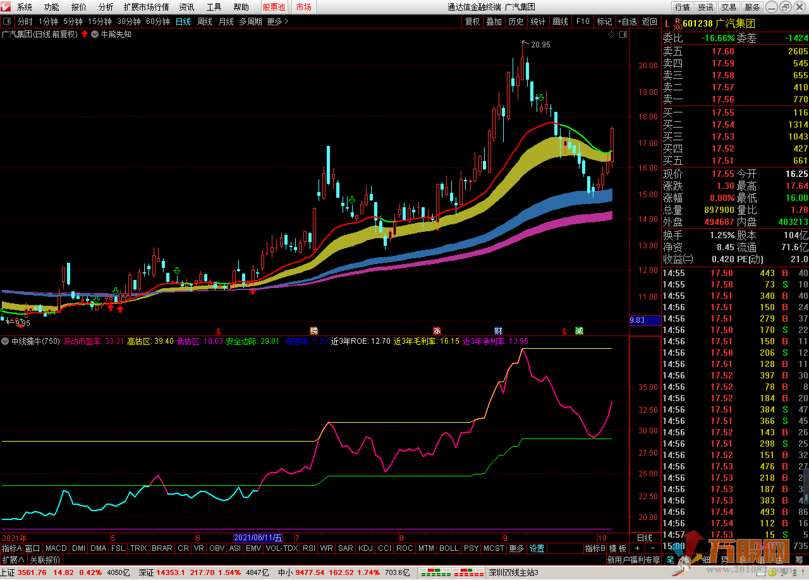
Task: Click the panel layout icon left of 分时
Action: click(x=7, y=21)
